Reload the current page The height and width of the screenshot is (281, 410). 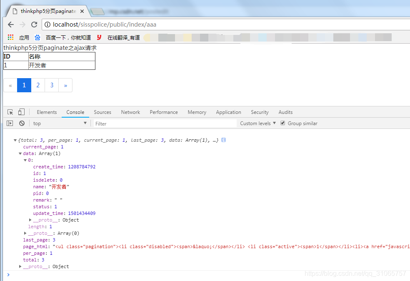pyautogui.click(x=34, y=25)
